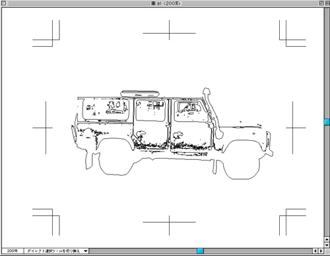This screenshot has width=330, height=256.
Task: Click the window resize grip corner
Action: pos(327,251)
